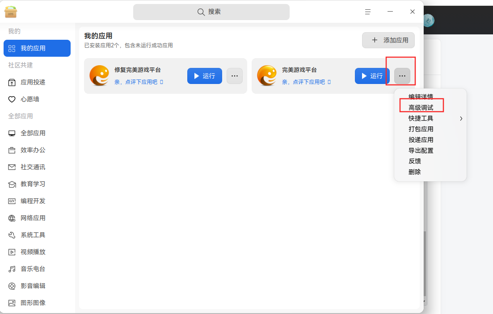The height and width of the screenshot is (314, 493).
Task: Click the 影音编辑 film reel icon
Action: tap(12, 286)
